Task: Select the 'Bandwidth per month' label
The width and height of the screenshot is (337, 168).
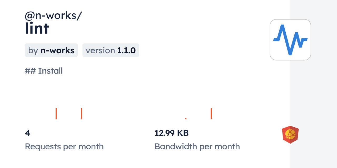Action: (197, 146)
